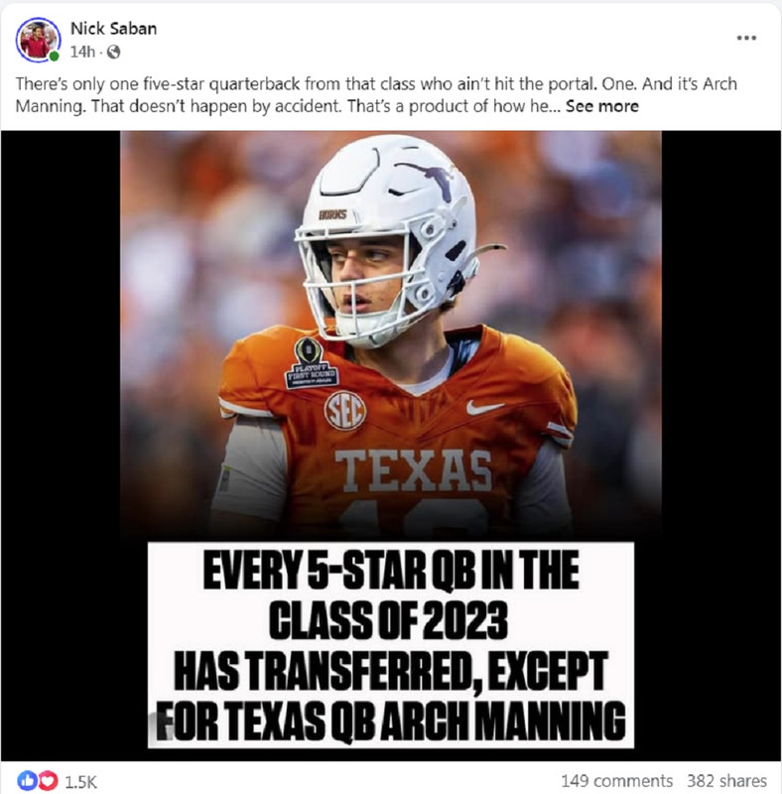Screen dimensions: 782x794
Task: Open the Nick Saban profile name link
Action: [113, 29]
